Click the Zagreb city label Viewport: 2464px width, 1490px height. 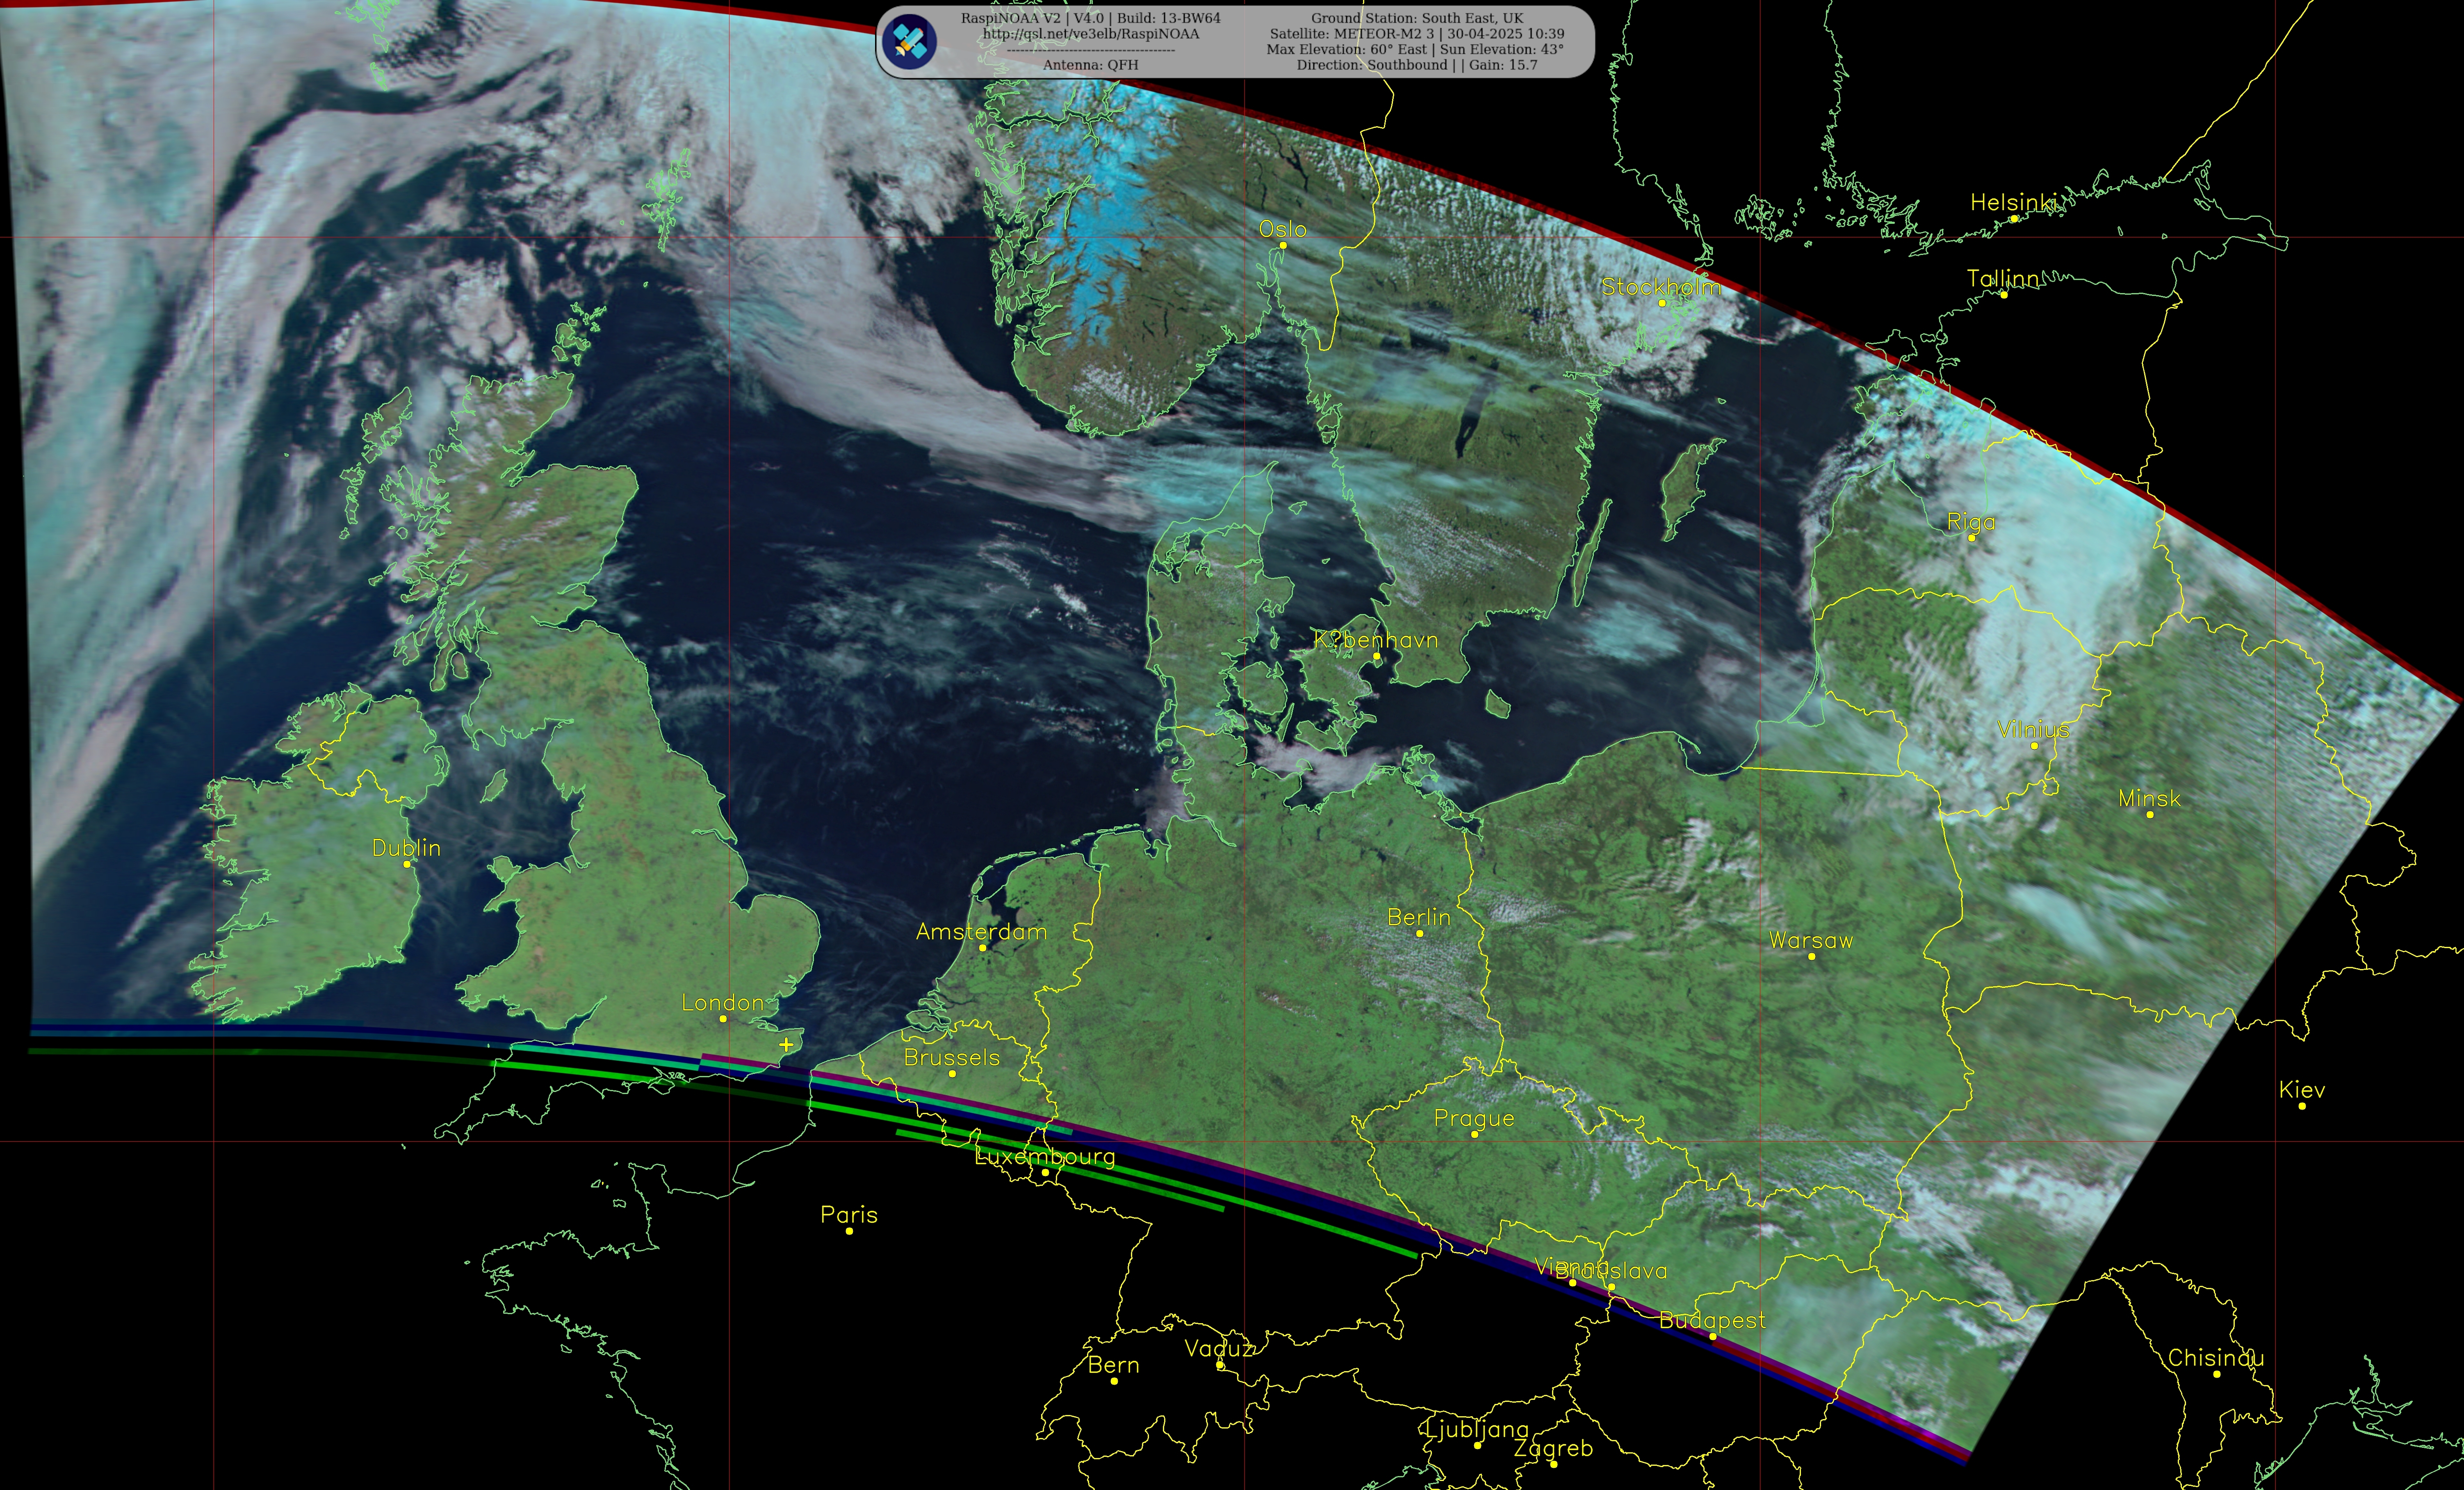[x=1553, y=1448]
